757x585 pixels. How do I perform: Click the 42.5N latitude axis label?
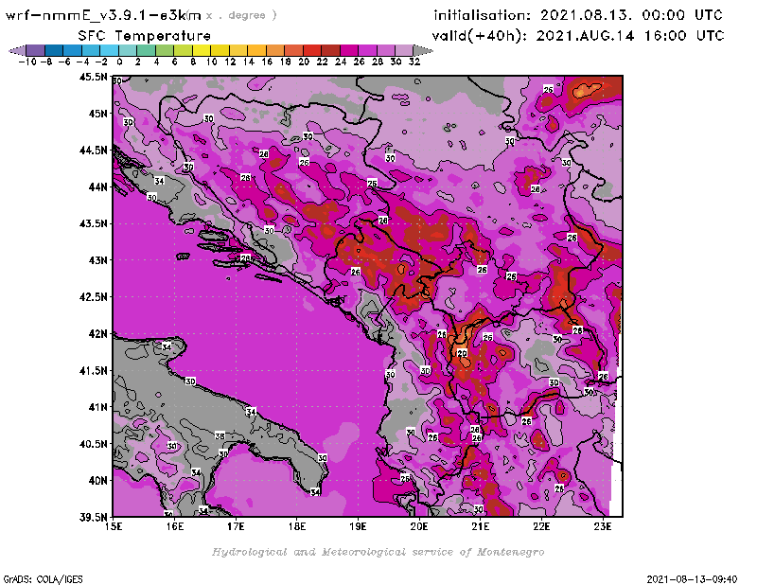pyautogui.click(x=93, y=297)
